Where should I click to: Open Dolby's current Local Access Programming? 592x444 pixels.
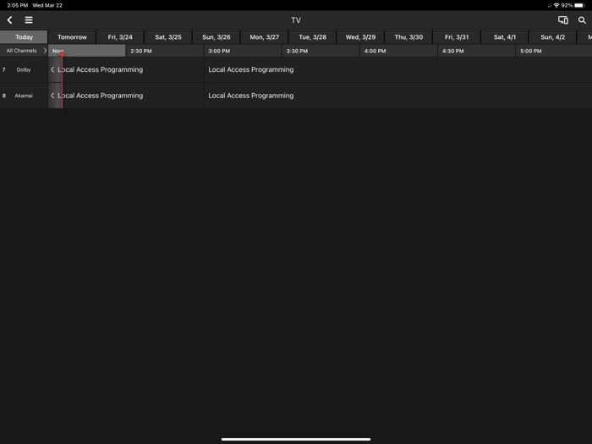(126, 69)
